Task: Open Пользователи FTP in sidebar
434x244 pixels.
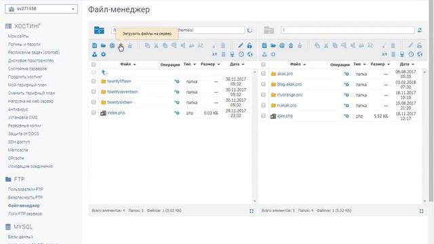Action: coord(26,190)
